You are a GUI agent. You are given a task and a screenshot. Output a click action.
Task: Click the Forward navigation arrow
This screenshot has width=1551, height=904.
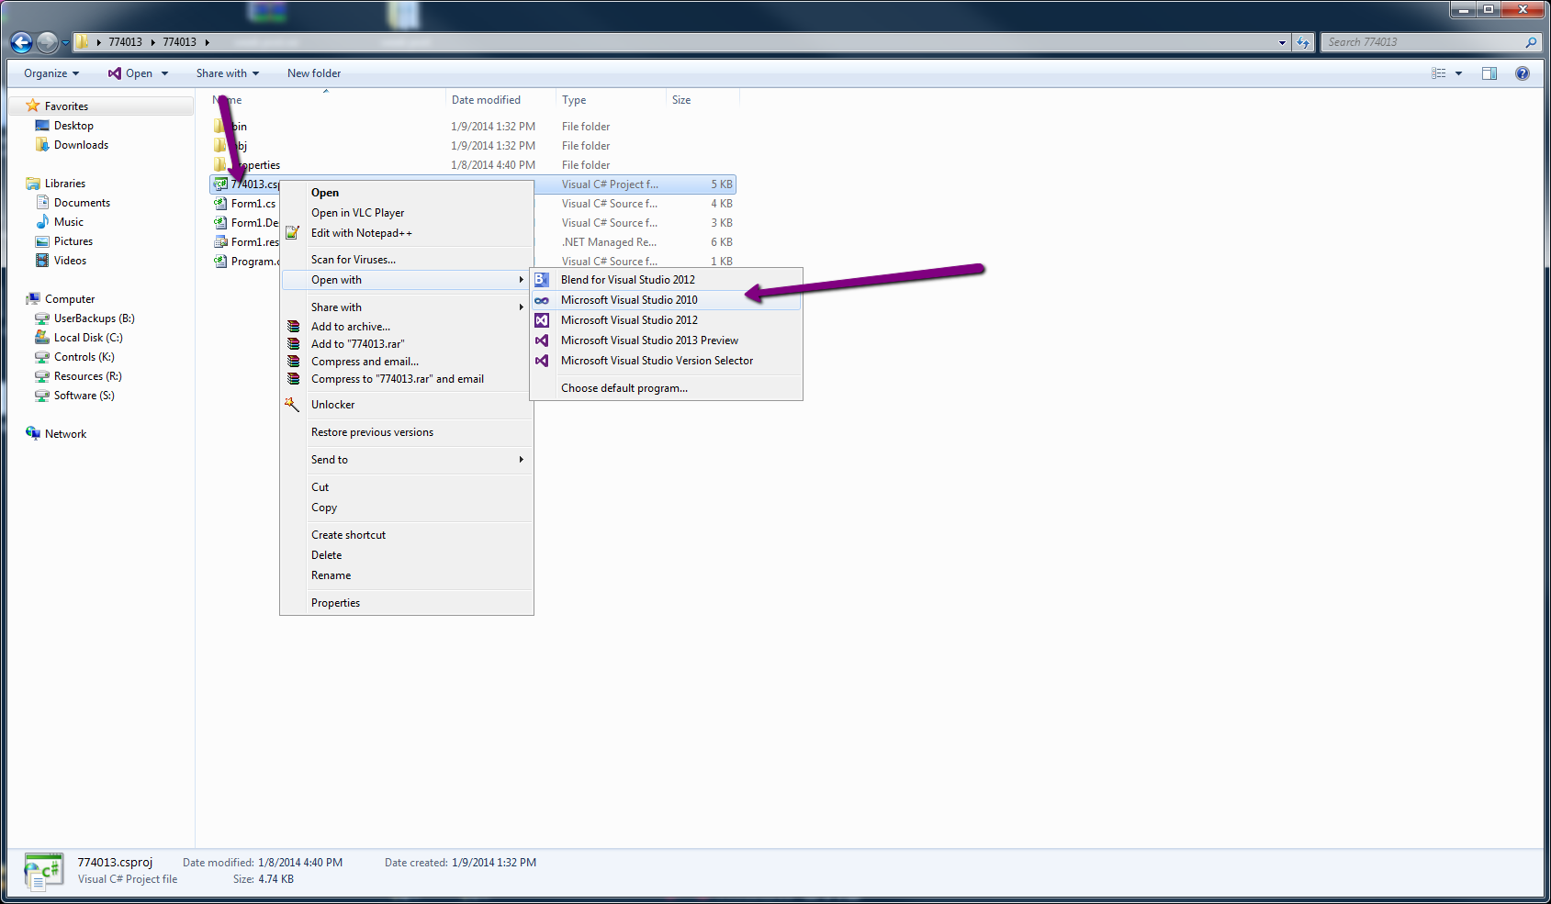pyautogui.click(x=47, y=42)
